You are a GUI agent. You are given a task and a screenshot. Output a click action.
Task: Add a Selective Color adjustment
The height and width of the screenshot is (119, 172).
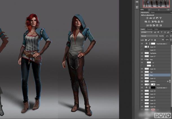click(160, 25)
